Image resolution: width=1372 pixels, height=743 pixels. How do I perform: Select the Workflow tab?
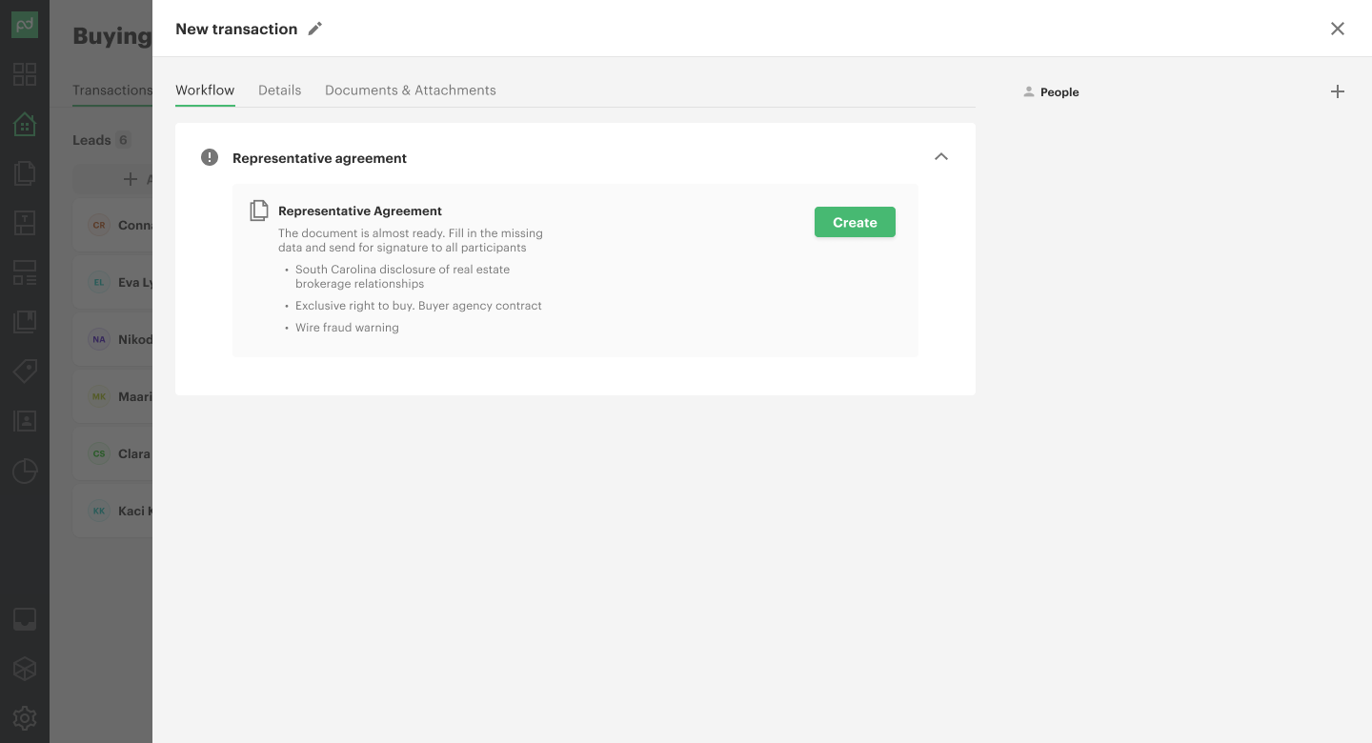tap(205, 90)
